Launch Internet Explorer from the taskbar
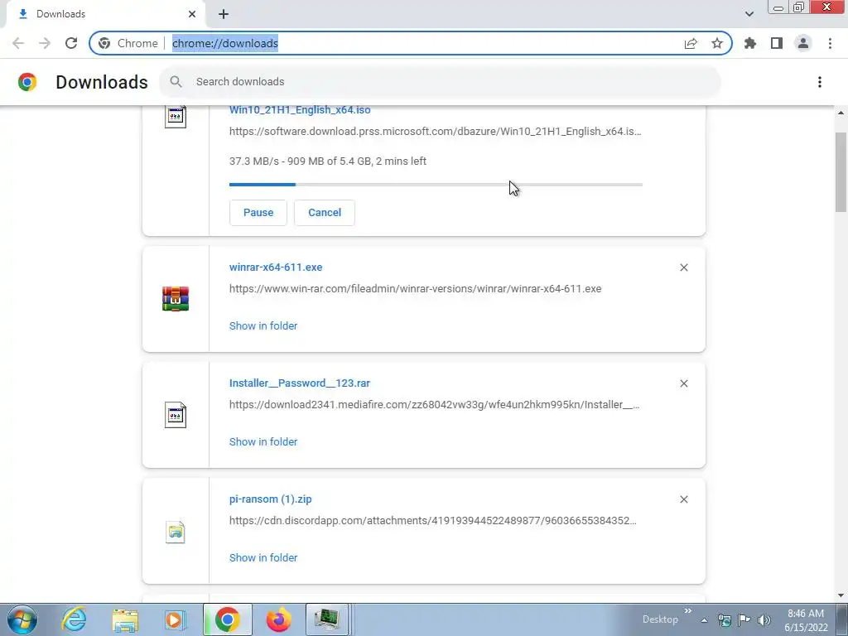Viewport: 848px width, 636px height. click(x=74, y=619)
